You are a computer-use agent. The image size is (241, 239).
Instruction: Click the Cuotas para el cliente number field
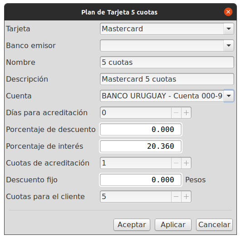(136, 197)
